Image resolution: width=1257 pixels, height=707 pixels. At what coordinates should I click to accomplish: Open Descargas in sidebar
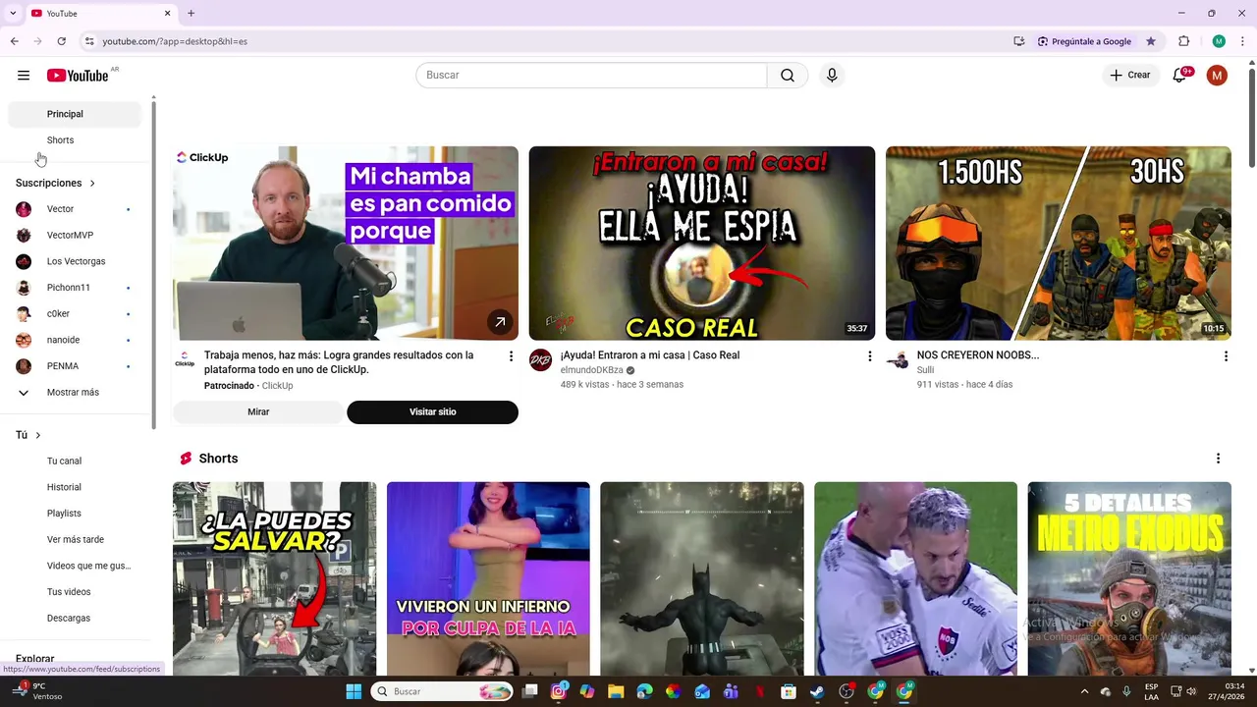coord(75,618)
